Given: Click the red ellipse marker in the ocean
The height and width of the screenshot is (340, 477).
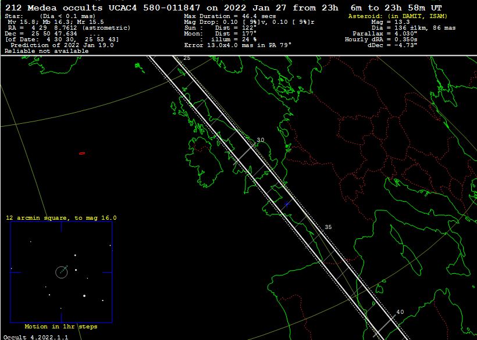Looking at the screenshot, I should click(x=82, y=153).
